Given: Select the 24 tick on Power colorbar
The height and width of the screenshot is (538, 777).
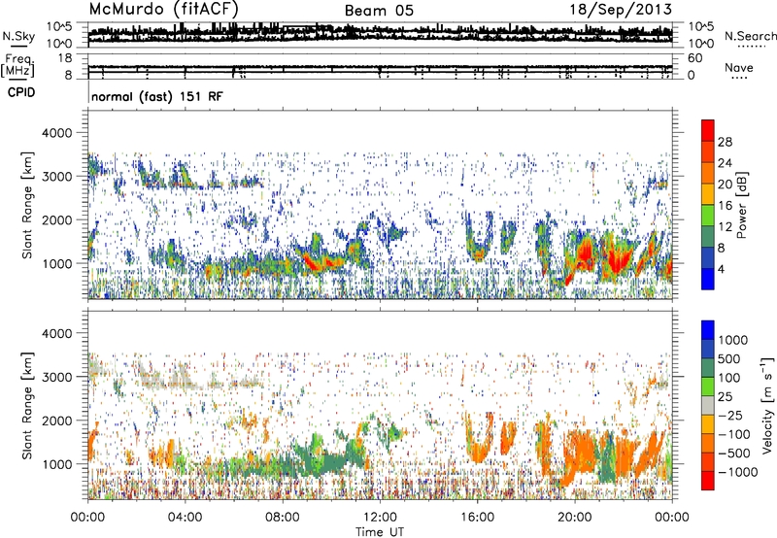Looking at the screenshot, I should 725,163.
